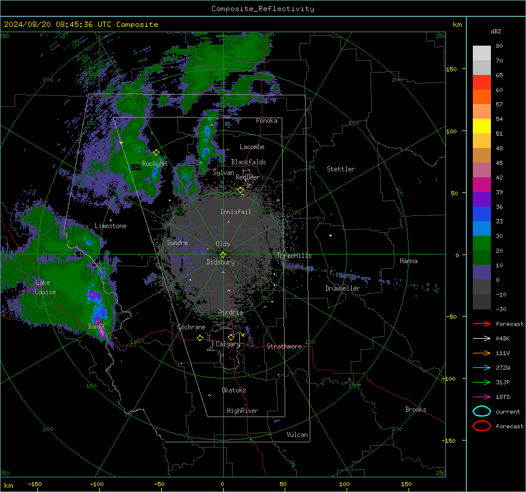
Task: Click the ThreeHills town label
Action: point(294,256)
